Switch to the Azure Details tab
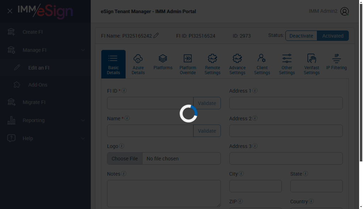The image size is (363, 209). [138, 64]
